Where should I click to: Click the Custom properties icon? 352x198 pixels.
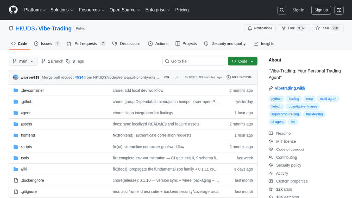tap(271, 181)
